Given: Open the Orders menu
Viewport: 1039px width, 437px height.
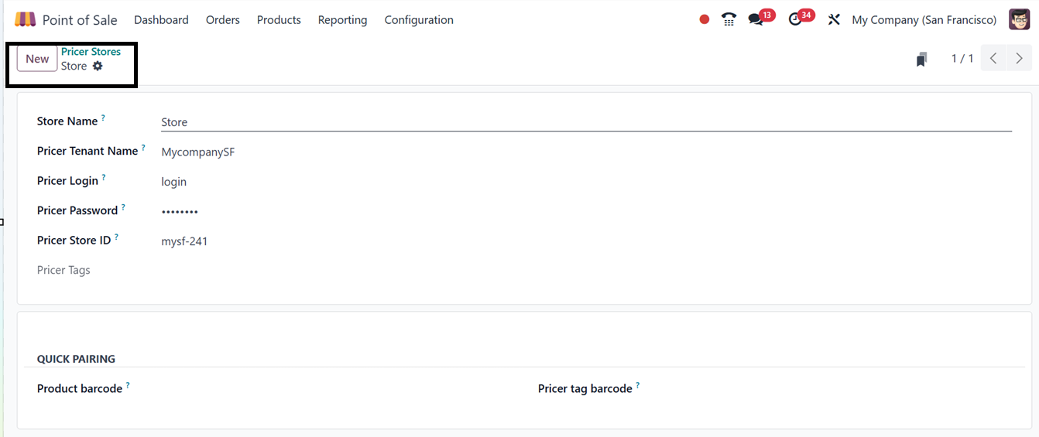Looking at the screenshot, I should 223,20.
